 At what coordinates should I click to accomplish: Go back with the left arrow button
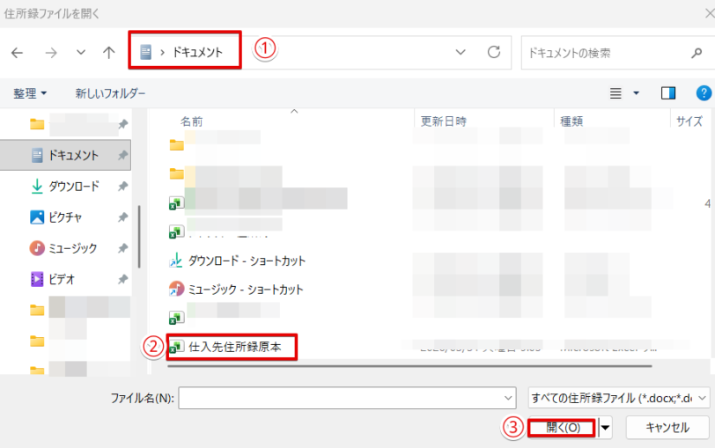(17, 53)
